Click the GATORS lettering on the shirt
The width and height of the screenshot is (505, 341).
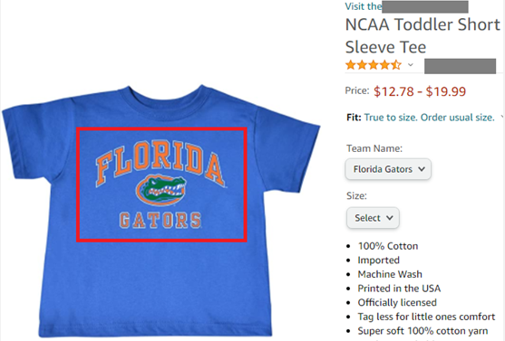point(160,221)
